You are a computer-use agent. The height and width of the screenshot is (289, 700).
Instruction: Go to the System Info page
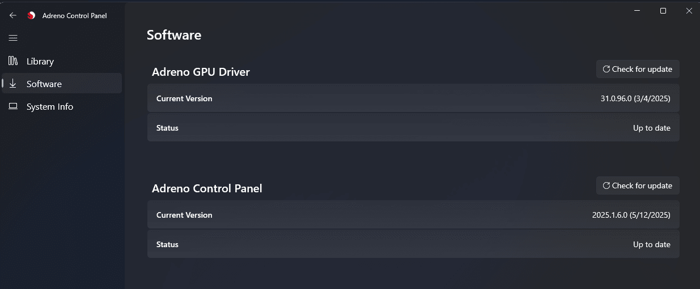pos(50,106)
